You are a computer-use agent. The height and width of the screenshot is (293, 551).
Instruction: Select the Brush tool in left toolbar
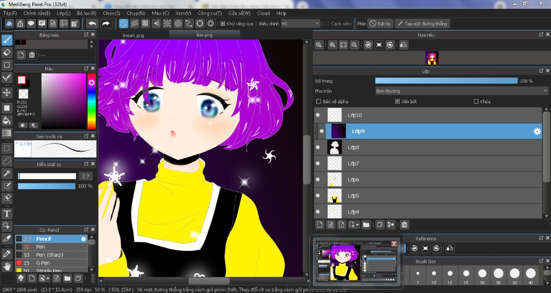[7, 40]
